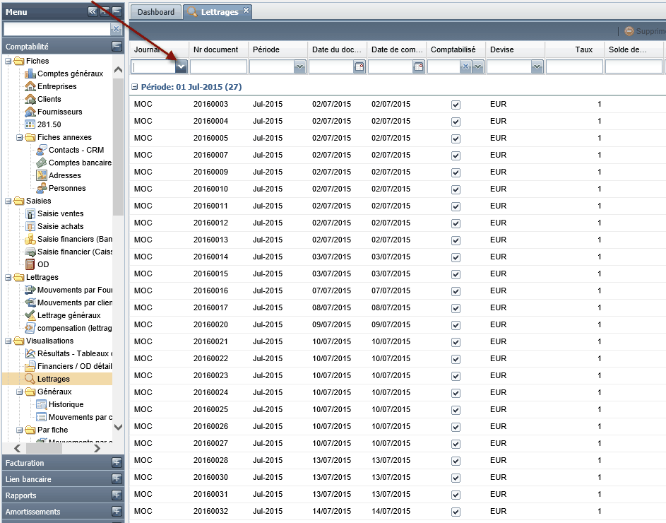Collapse the Période: 01 Jul-2015 group
This screenshot has width=666, height=523.
[135, 87]
